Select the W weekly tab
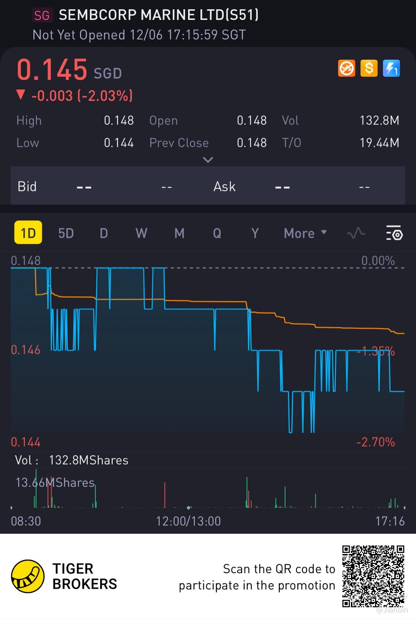The width and height of the screenshot is (416, 619). click(x=141, y=233)
